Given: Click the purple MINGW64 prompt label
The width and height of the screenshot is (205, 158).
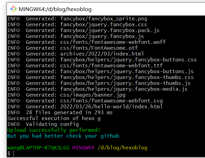Looking at the screenshot, I should 83,148.
